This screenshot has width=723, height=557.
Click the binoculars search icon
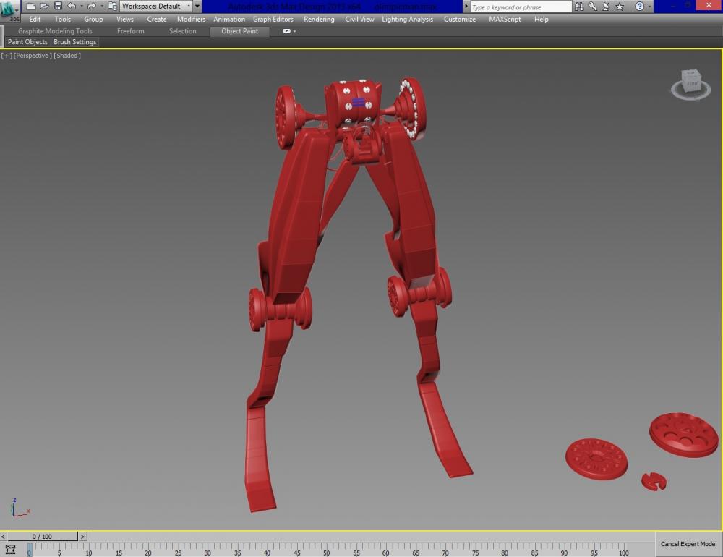[581, 7]
